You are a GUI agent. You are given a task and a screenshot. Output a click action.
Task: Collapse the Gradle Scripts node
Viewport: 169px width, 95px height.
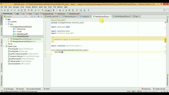4,46
